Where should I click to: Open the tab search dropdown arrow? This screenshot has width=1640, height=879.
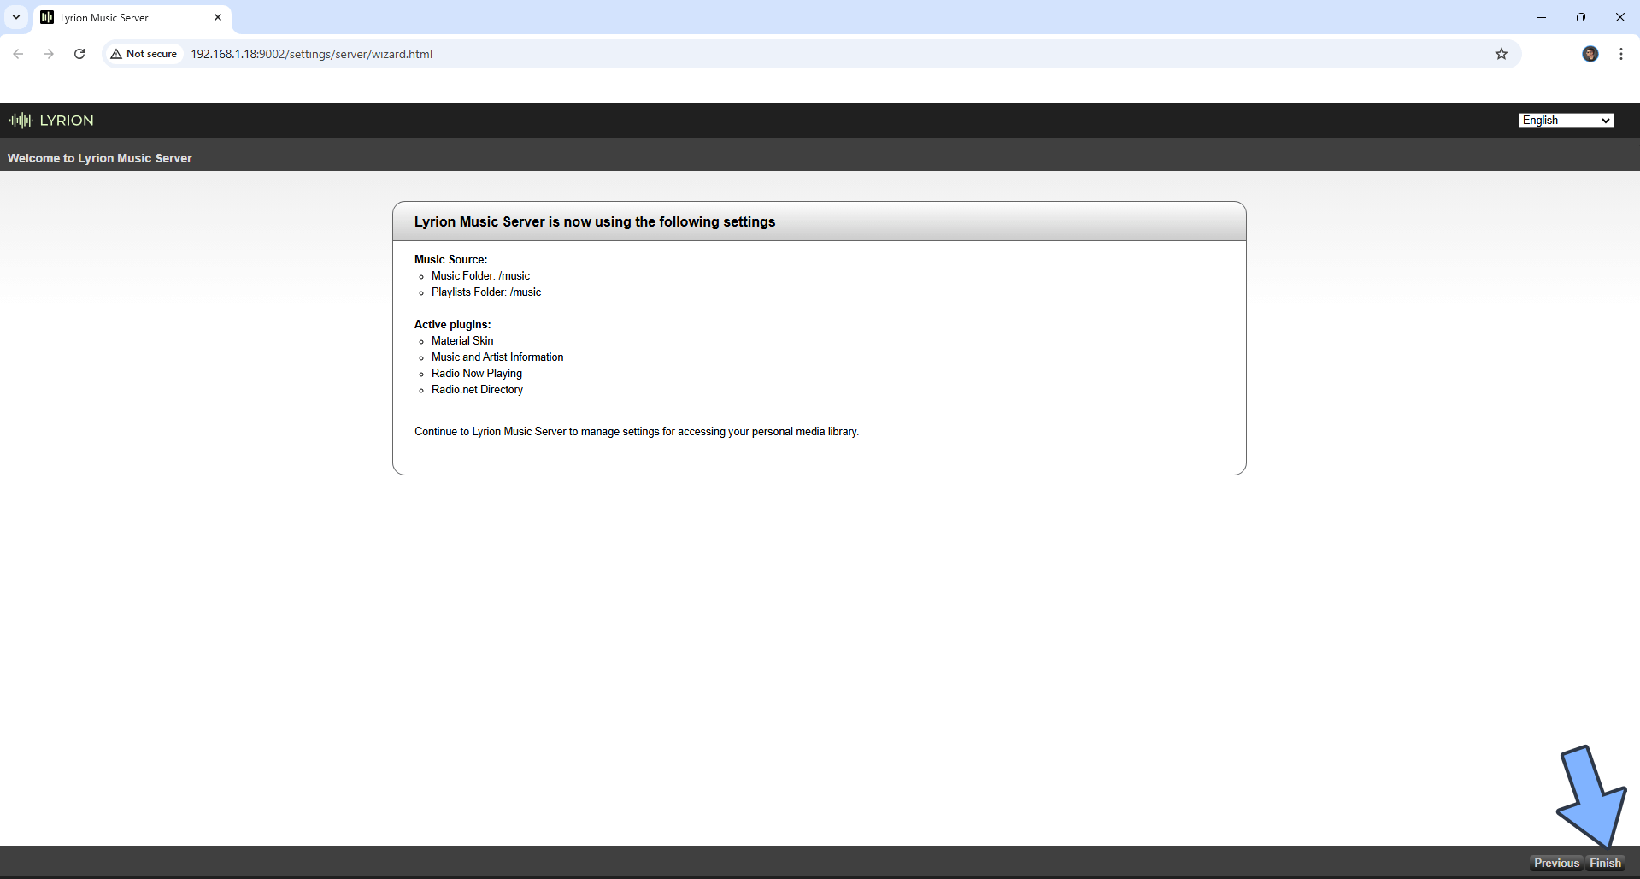(16, 17)
